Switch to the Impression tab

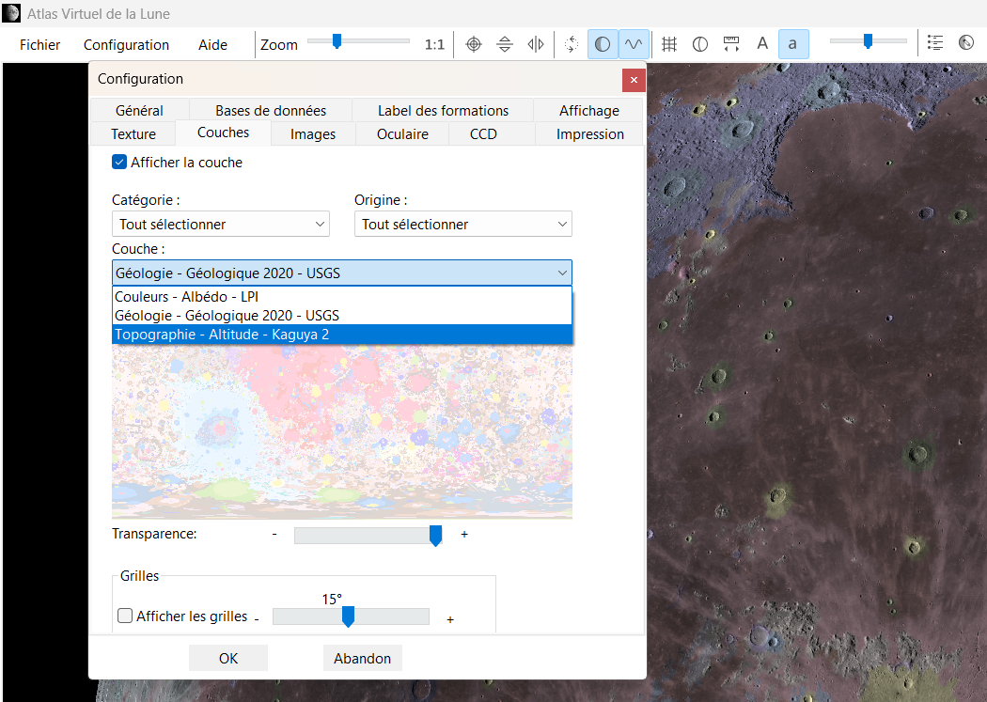click(589, 134)
